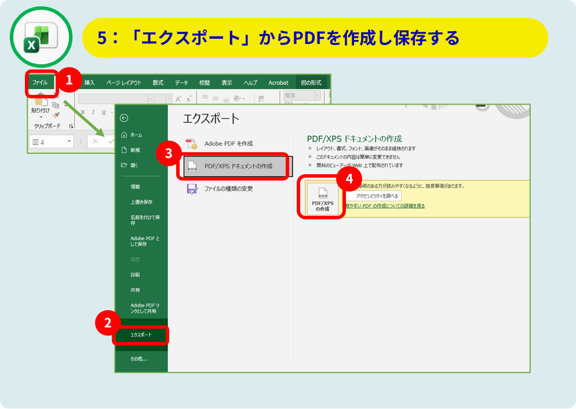Viewport: 576px width, 409px height.
Task: Toggle Bold formatting in ribbon
Action: click(x=83, y=113)
